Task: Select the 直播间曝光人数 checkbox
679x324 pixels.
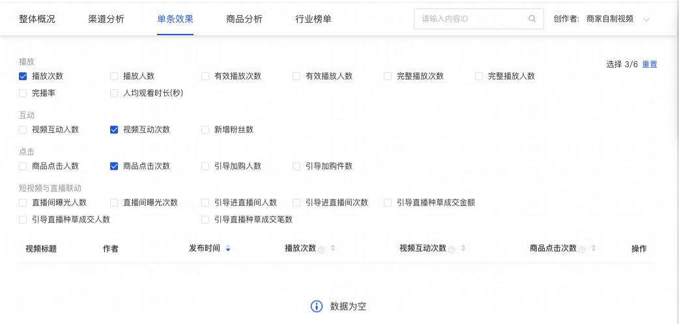Action: (23, 203)
